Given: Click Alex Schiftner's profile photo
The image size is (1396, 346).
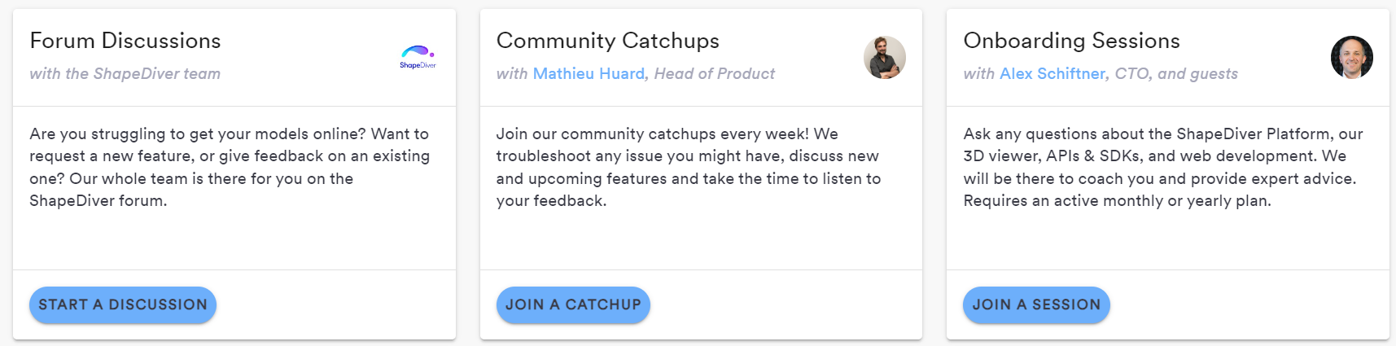Looking at the screenshot, I should 1351,57.
